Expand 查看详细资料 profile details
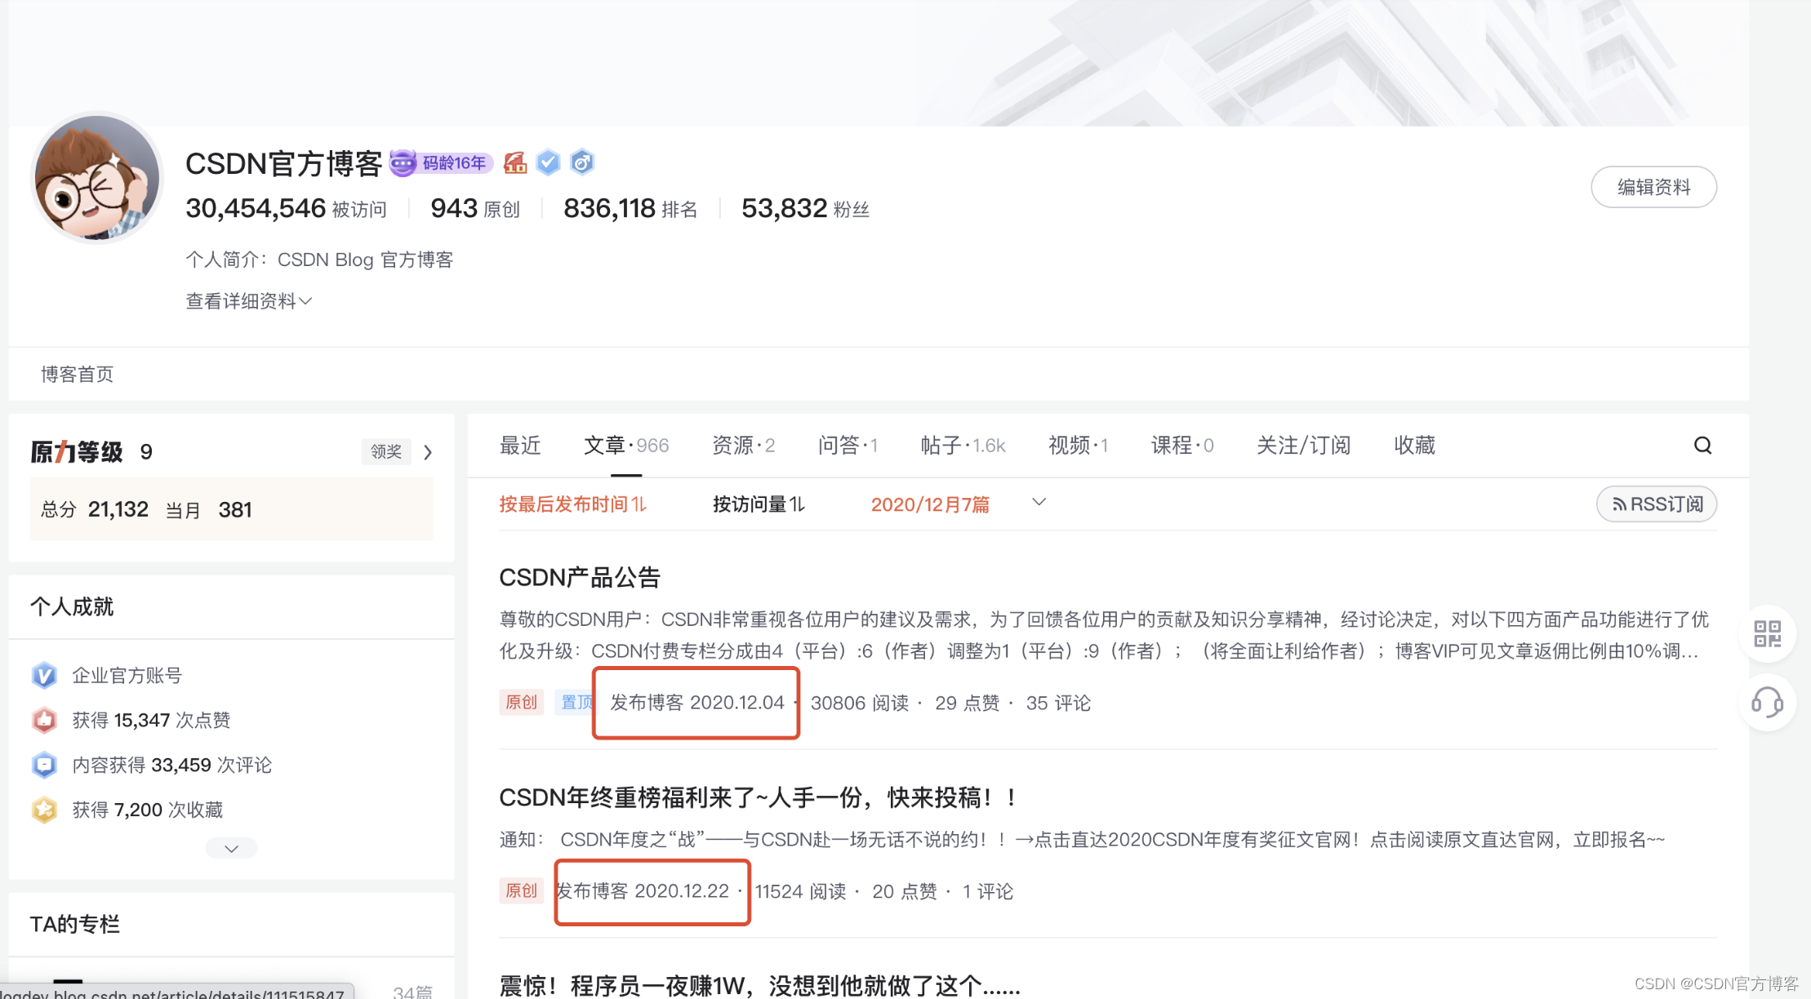Image resolution: width=1811 pixels, height=999 pixels. click(x=248, y=301)
